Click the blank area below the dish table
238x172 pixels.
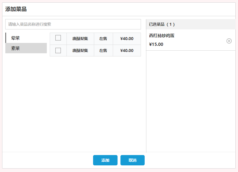(x=95, y=103)
